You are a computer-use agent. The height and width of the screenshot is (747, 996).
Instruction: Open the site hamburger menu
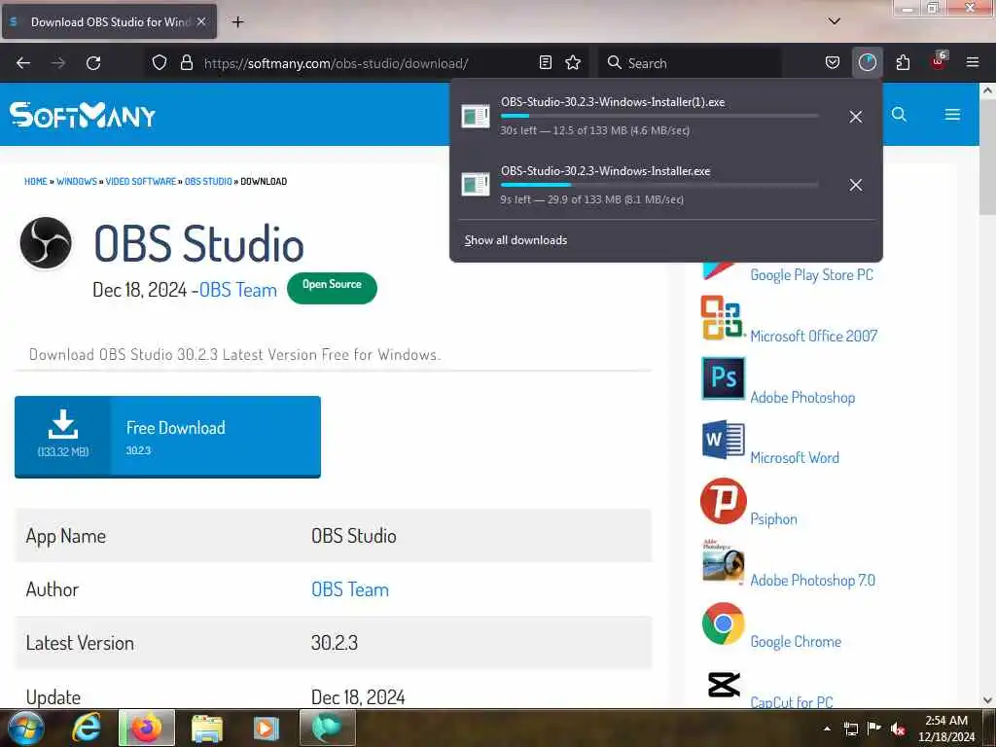click(952, 115)
